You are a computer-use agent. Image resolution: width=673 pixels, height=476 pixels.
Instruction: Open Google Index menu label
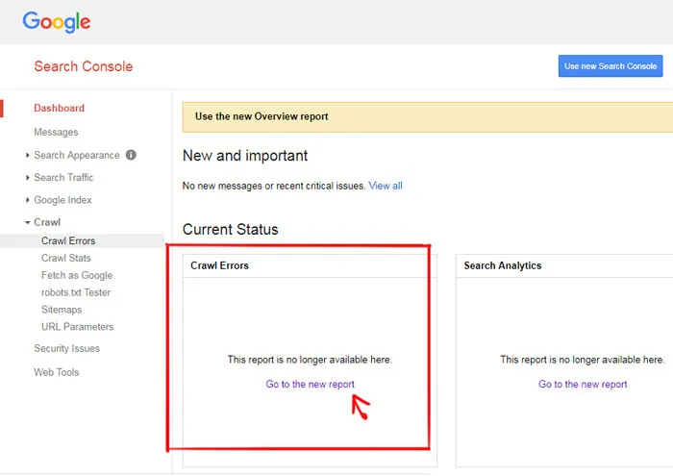(x=62, y=200)
